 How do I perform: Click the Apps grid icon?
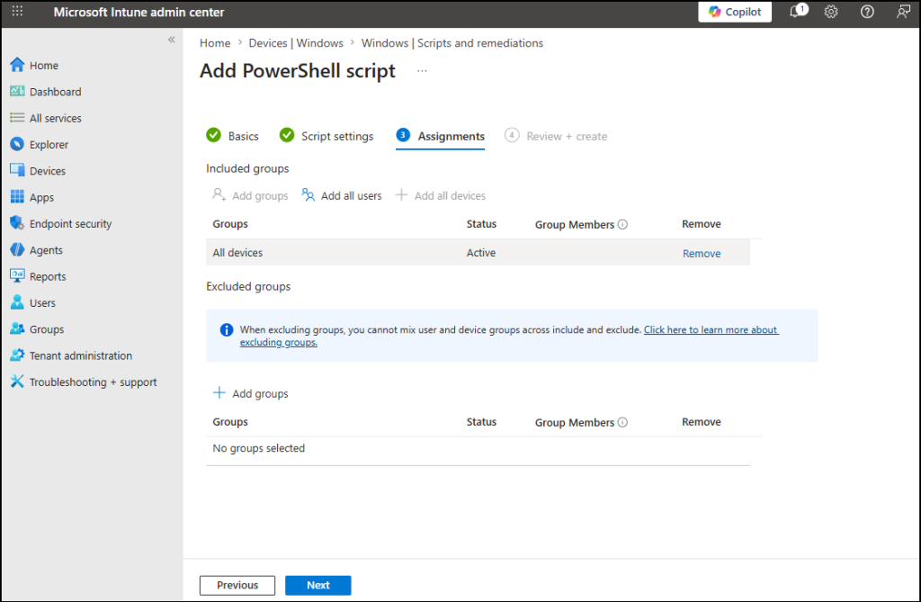pos(17,197)
